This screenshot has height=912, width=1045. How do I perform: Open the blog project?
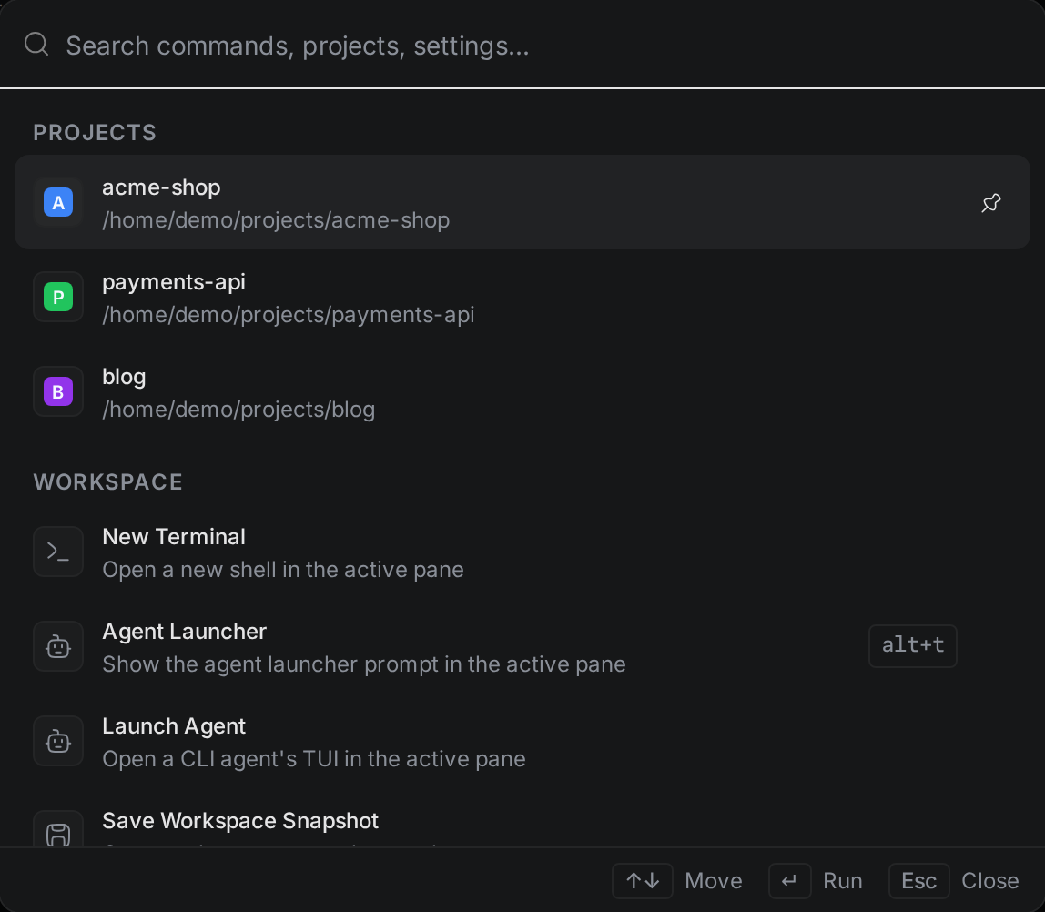522,391
